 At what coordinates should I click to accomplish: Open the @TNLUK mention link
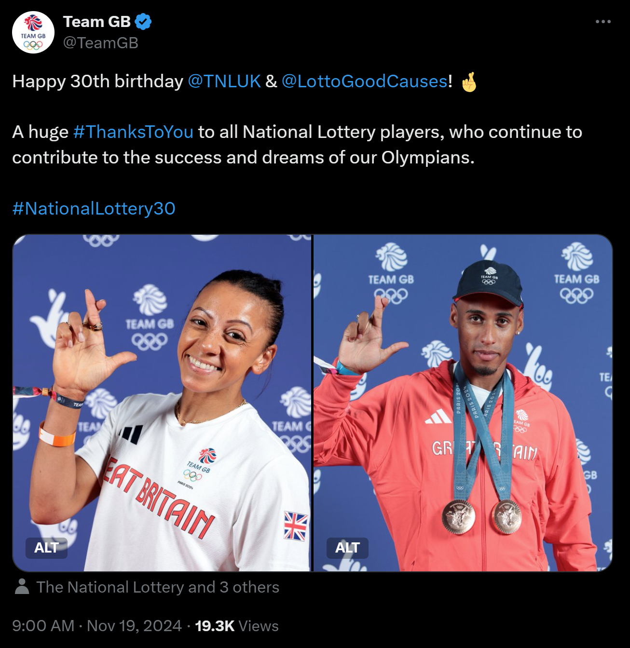point(224,81)
